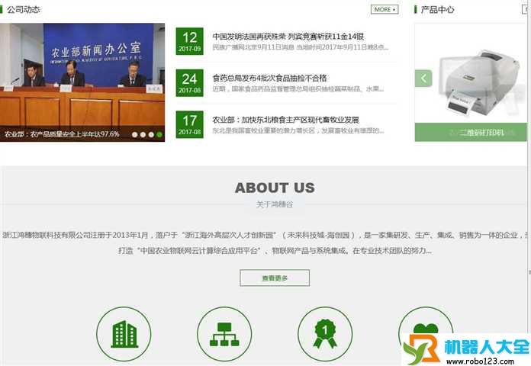The width and height of the screenshot is (531, 366).
Task: Click summary text starting 近期，国家食品药品监督管理总局
Action: (x=298, y=89)
